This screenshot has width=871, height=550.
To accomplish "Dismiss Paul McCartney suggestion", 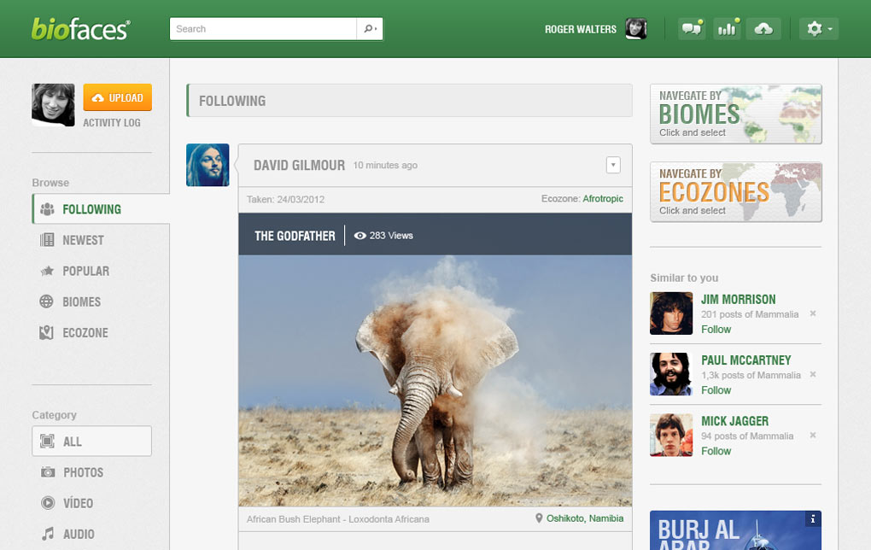I will (x=813, y=374).
